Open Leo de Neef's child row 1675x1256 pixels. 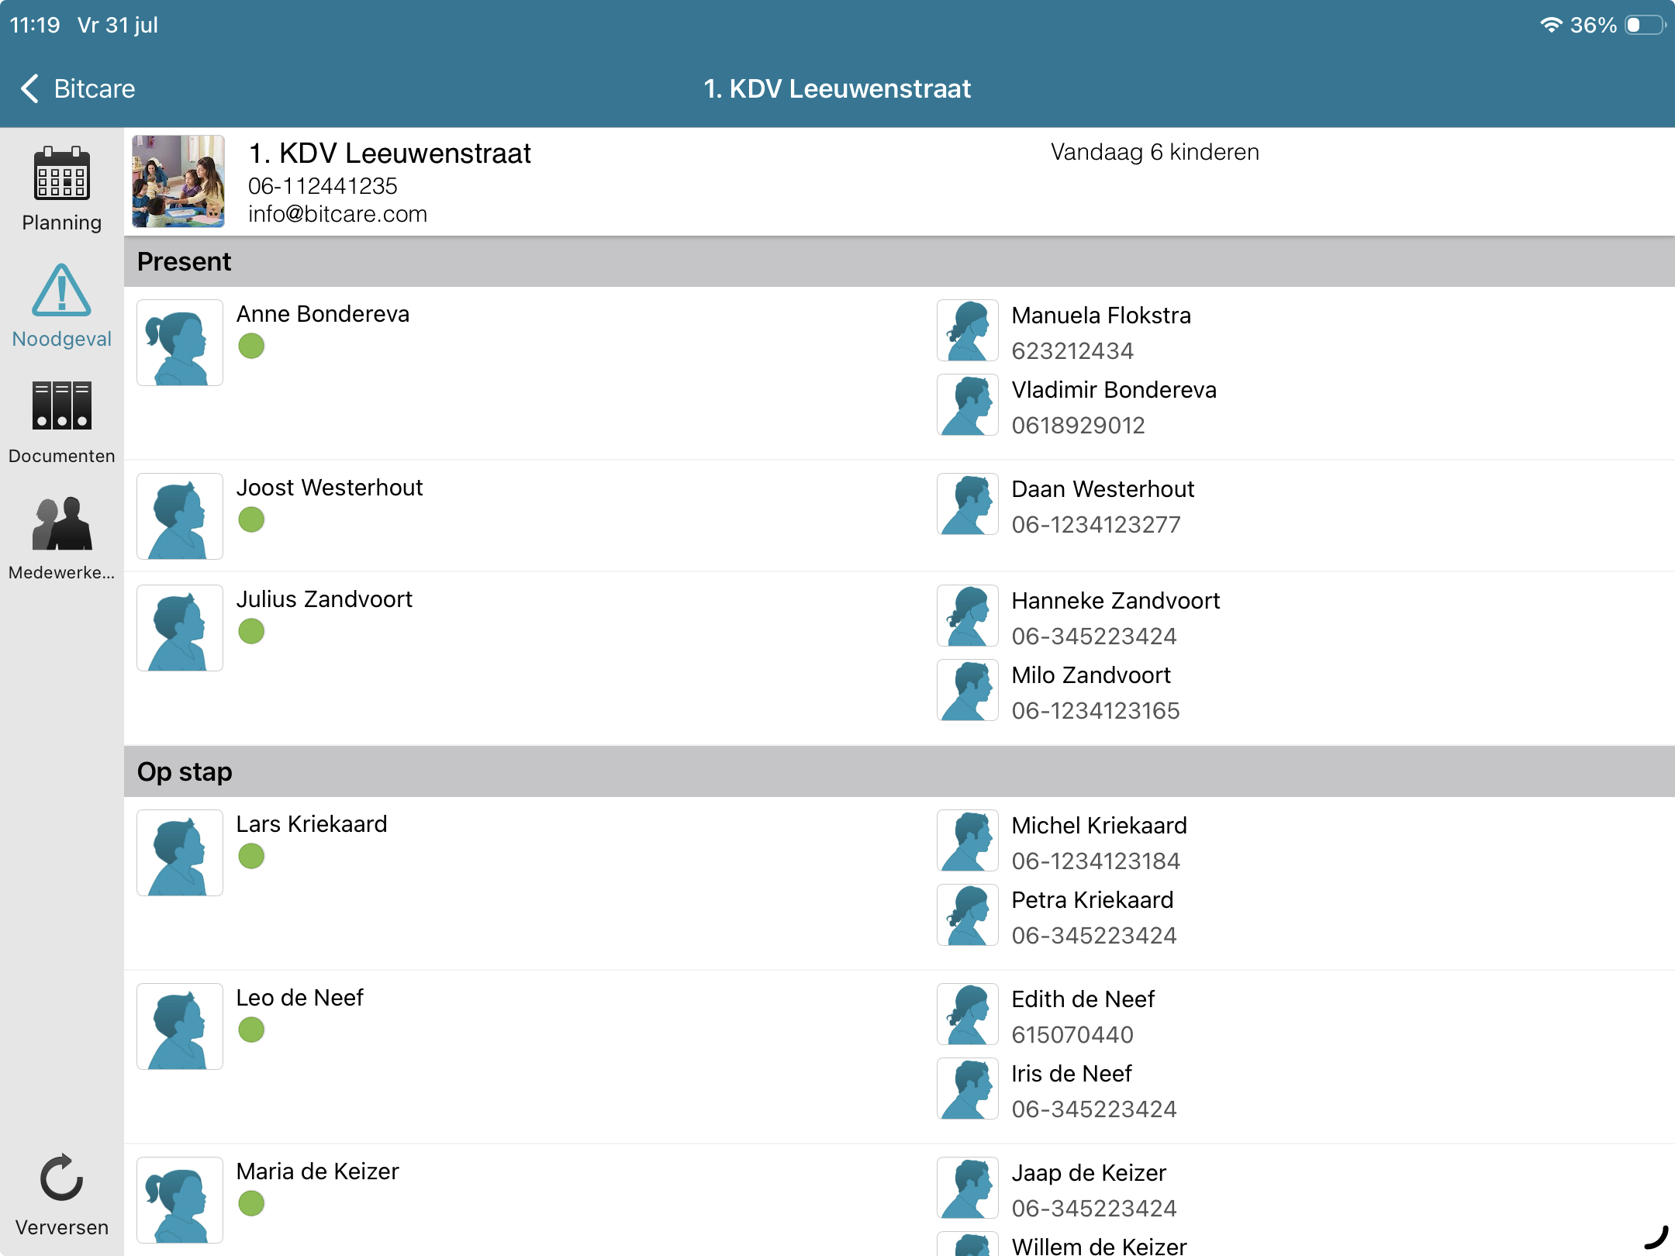click(x=900, y=1057)
